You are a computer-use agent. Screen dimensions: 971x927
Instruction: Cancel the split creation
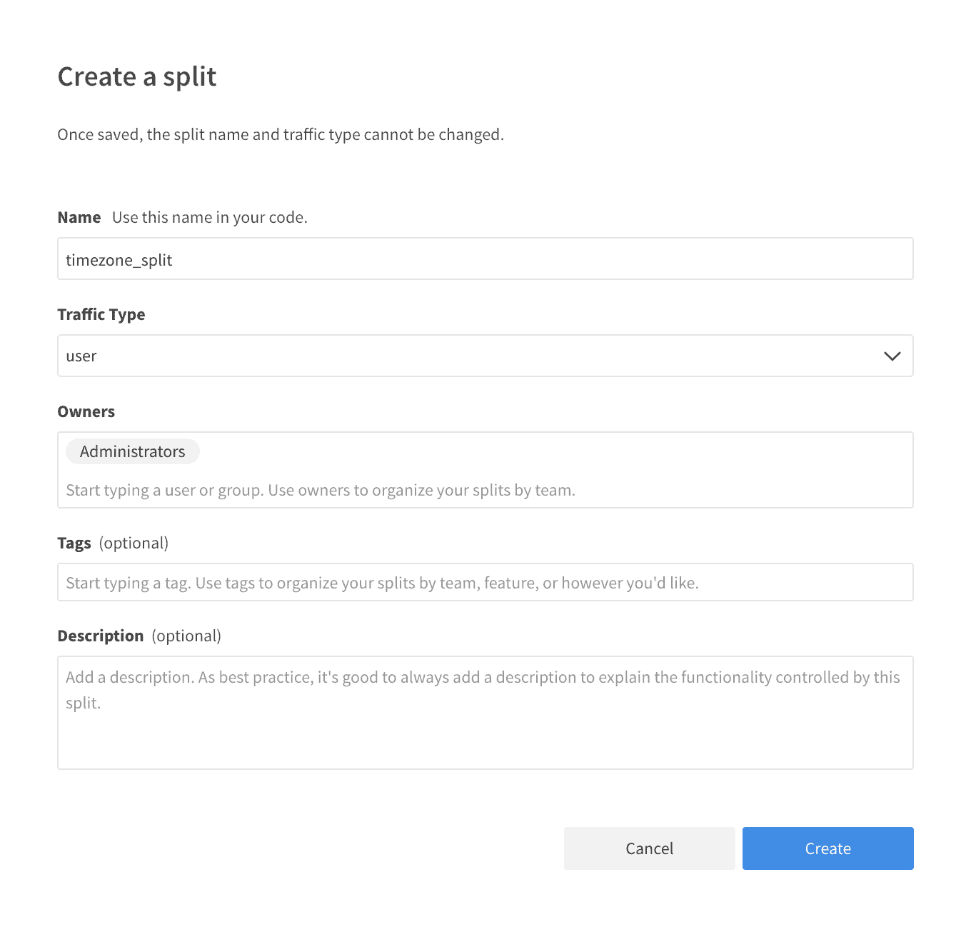point(649,848)
